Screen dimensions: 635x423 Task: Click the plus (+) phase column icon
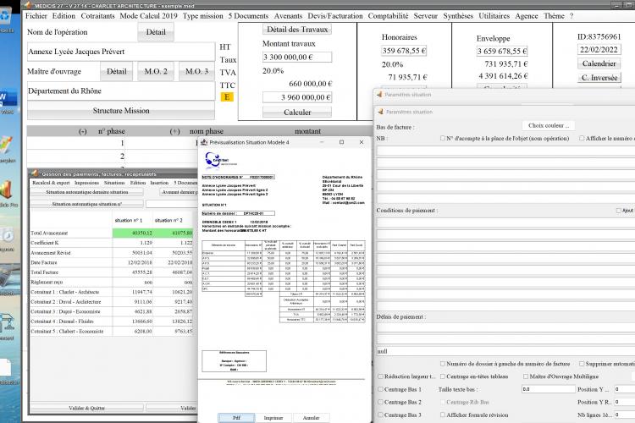(x=175, y=132)
